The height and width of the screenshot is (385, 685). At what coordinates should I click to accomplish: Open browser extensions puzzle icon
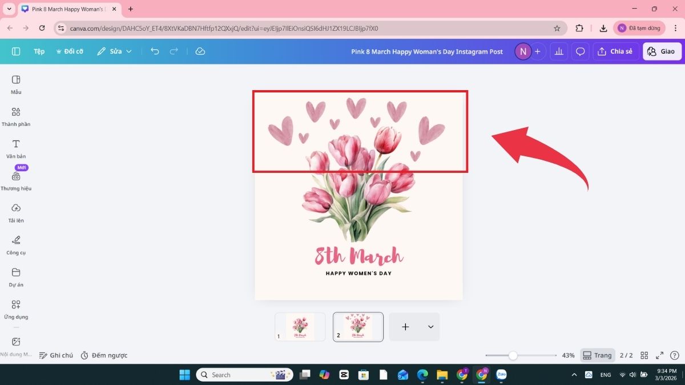point(579,28)
